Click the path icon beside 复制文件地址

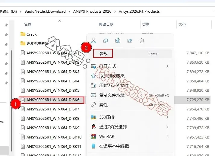tap(93, 95)
